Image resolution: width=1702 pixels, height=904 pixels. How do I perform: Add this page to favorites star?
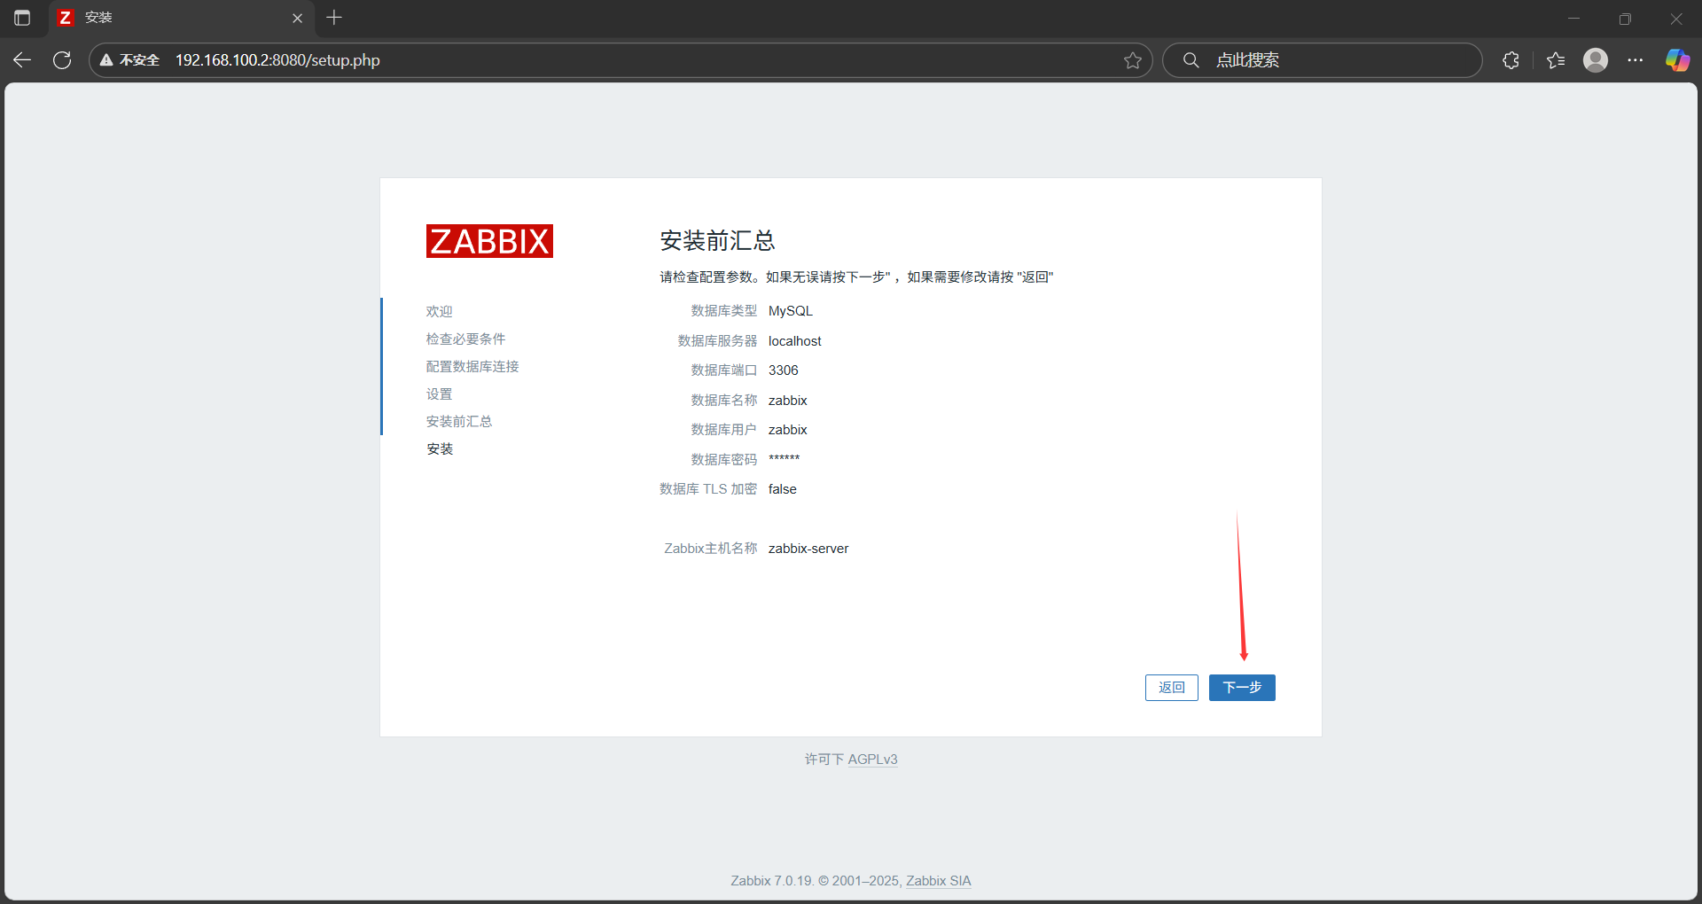pyautogui.click(x=1133, y=60)
